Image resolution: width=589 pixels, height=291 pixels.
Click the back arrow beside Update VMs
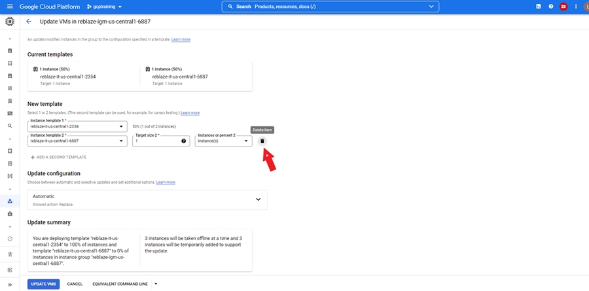pyautogui.click(x=29, y=22)
